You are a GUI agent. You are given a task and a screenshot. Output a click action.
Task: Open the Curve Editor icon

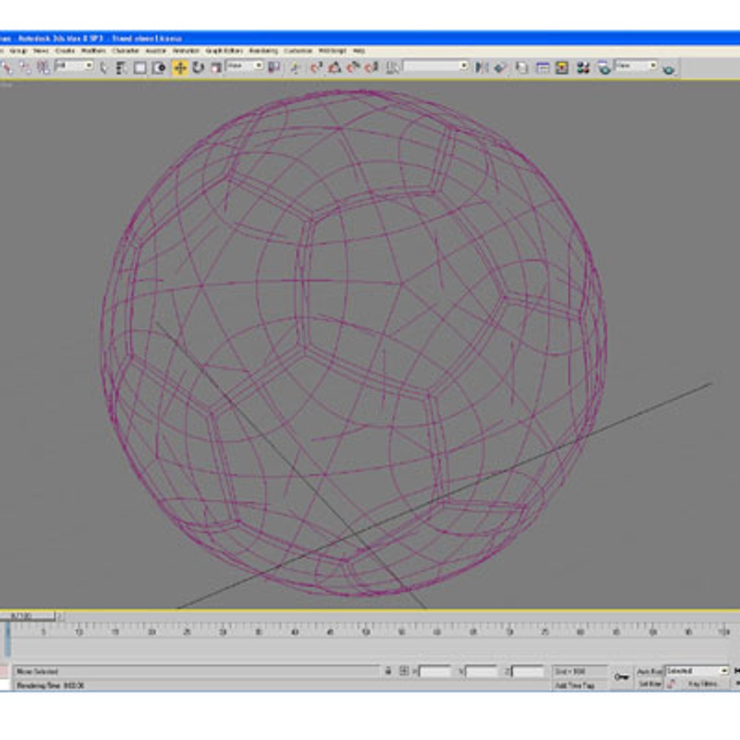pos(543,67)
